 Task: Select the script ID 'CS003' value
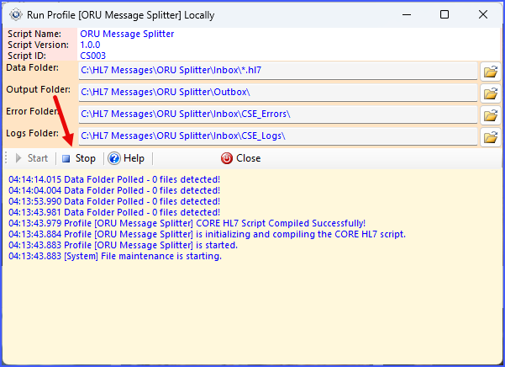[92, 56]
